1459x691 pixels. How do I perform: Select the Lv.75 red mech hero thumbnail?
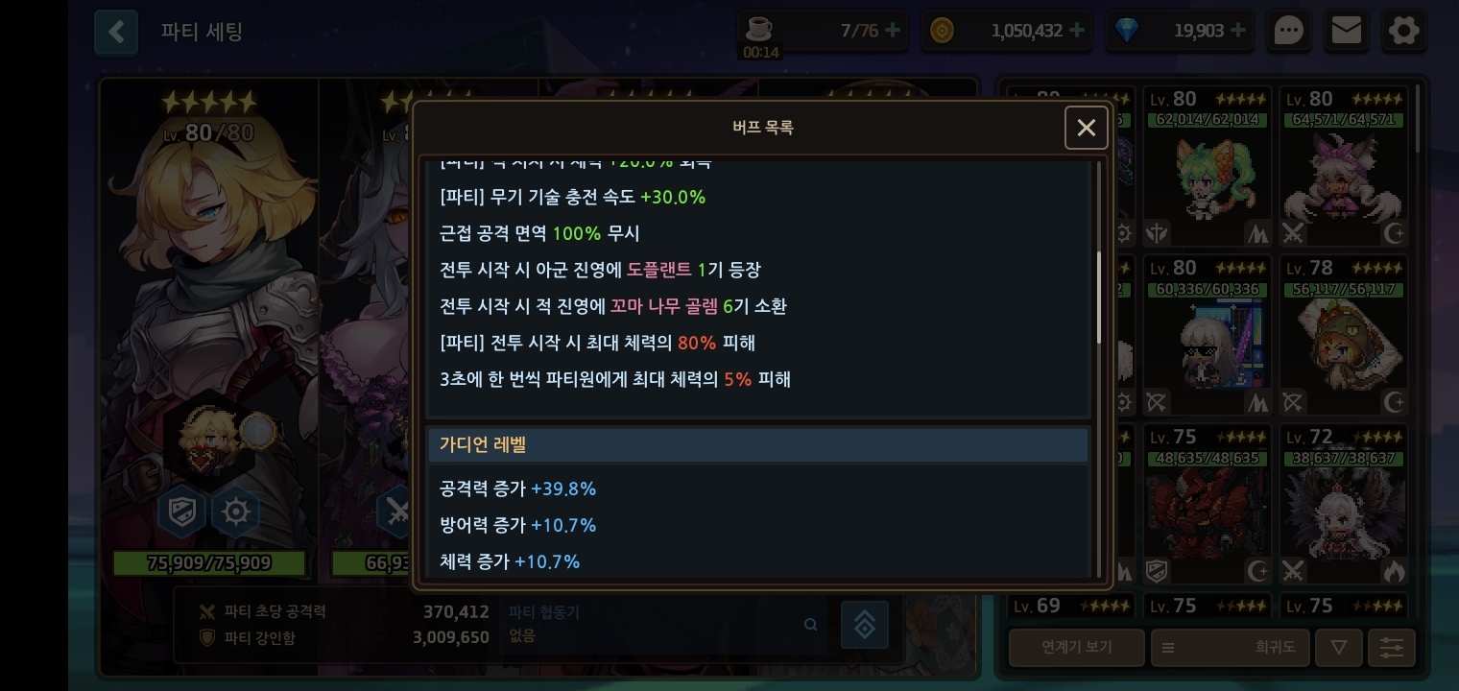(x=1208, y=505)
